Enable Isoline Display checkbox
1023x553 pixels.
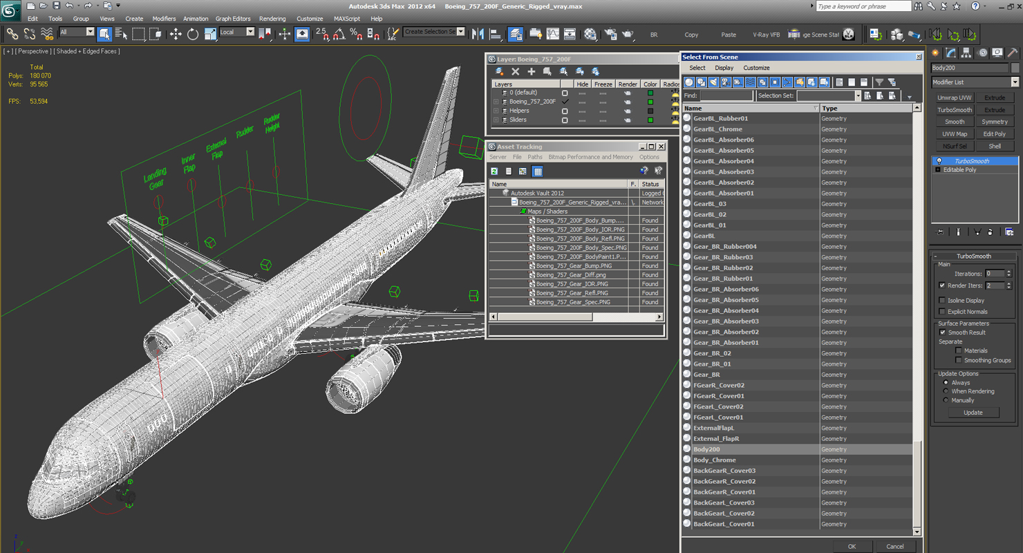(x=942, y=301)
